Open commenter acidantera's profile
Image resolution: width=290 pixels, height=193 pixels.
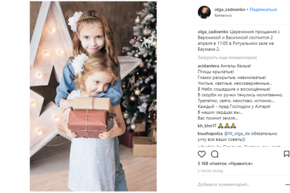pyautogui.click(x=208, y=66)
